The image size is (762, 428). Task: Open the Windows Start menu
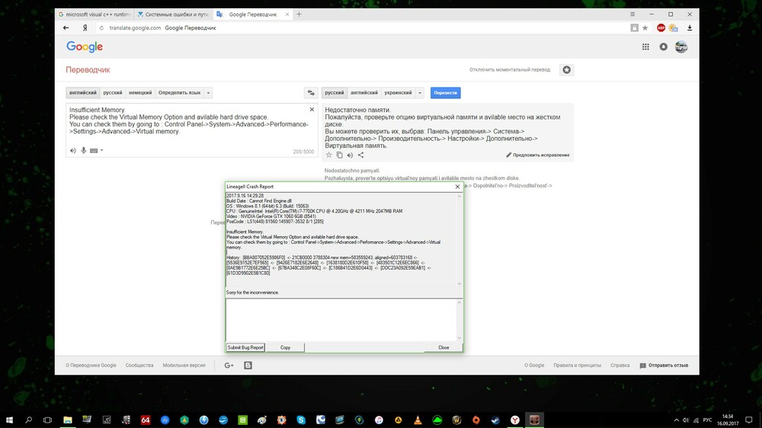9,420
